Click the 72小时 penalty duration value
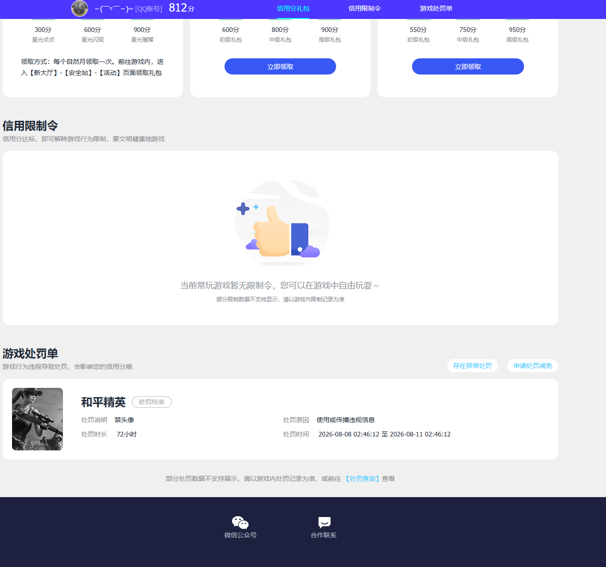The height and width of the screenshot is (567, 606). point(127,434)
